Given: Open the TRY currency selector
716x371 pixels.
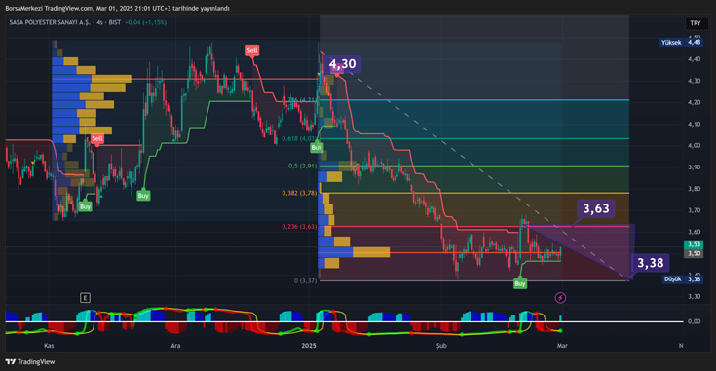Looking at the screenshot, I should click(695, 23).
